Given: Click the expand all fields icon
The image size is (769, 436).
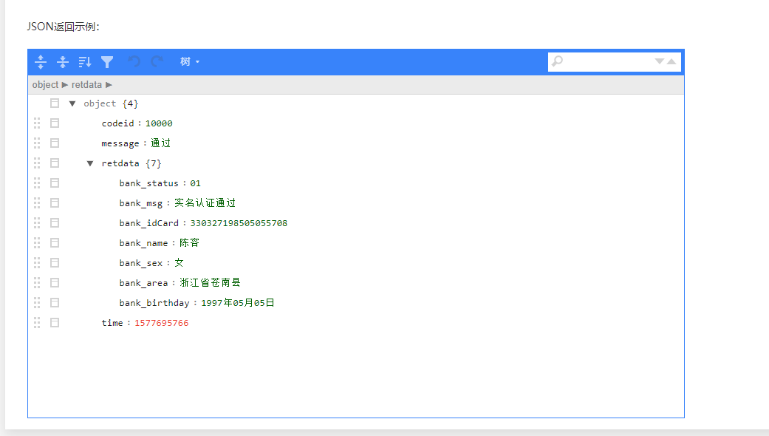Looking at the screenshot, I should point(41,62).
